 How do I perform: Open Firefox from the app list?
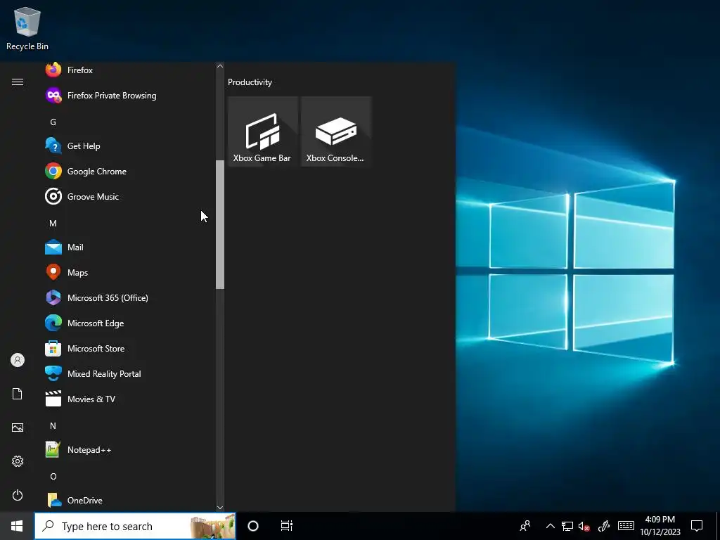(x=129, y=70)
